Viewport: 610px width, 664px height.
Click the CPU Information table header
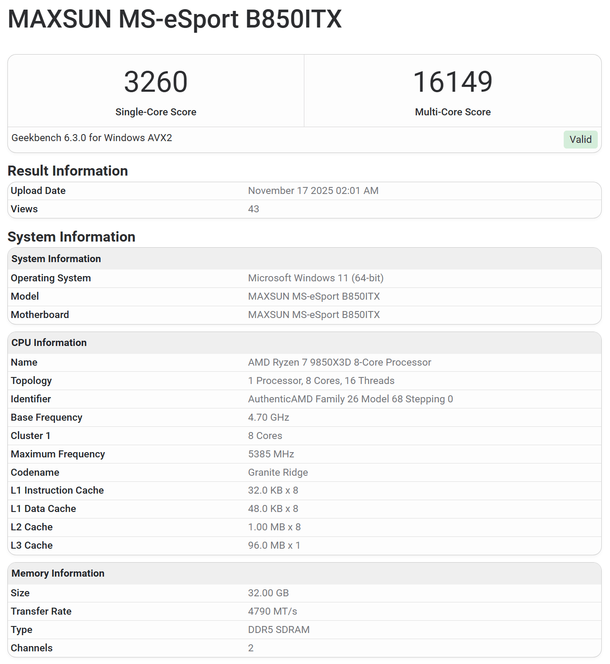(49, 343)
